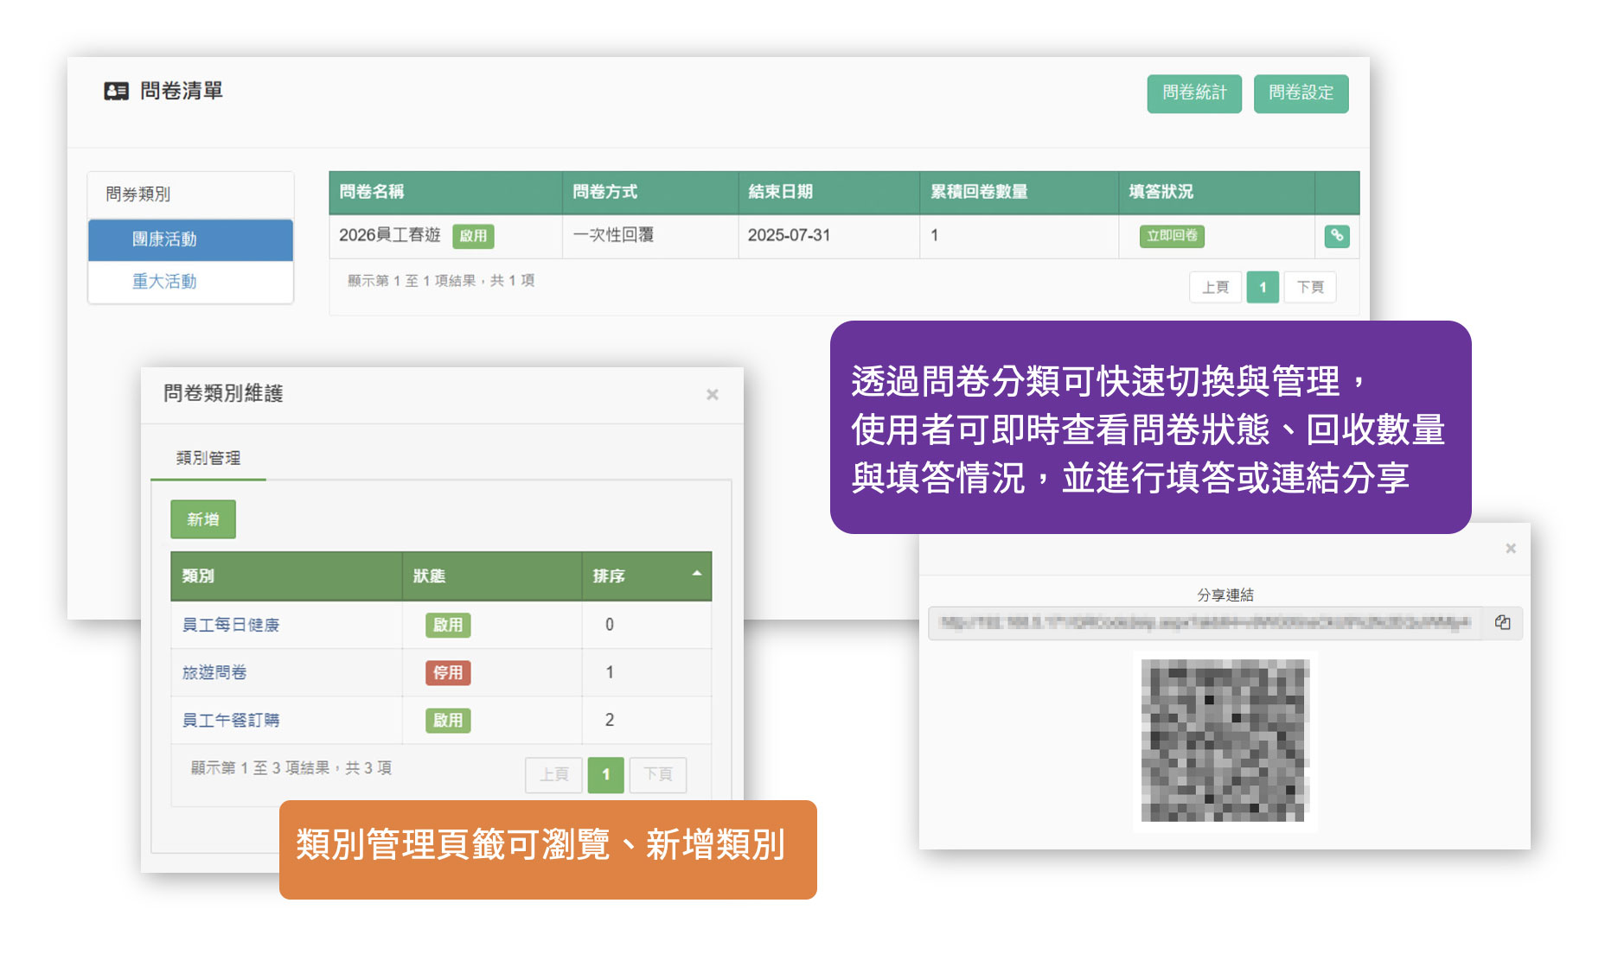Click the green share link icon
Viewport: 1605px width, 954px height.
1336,236
